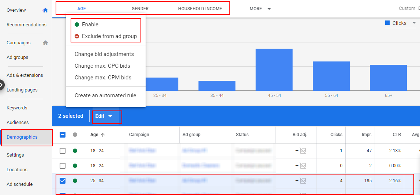Open Recommendations in the sidebar
This screenshot has height=195, width=420.
26,25
